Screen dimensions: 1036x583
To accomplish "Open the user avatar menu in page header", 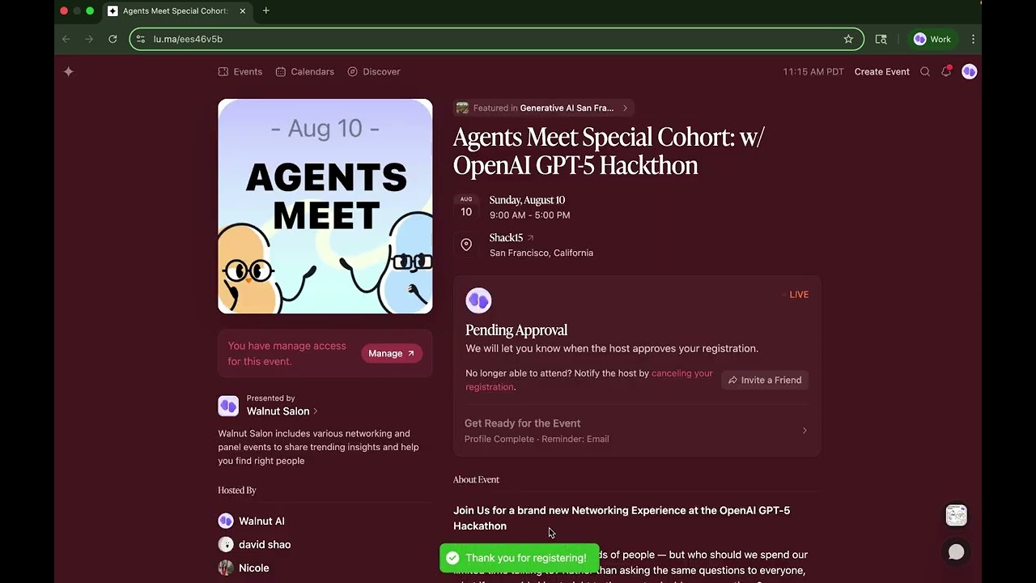I will pos(969,71).
